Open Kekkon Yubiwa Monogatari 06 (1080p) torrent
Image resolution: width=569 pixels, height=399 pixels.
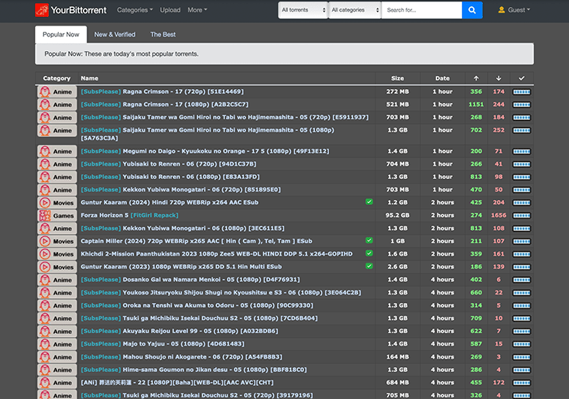coord(183,229)
